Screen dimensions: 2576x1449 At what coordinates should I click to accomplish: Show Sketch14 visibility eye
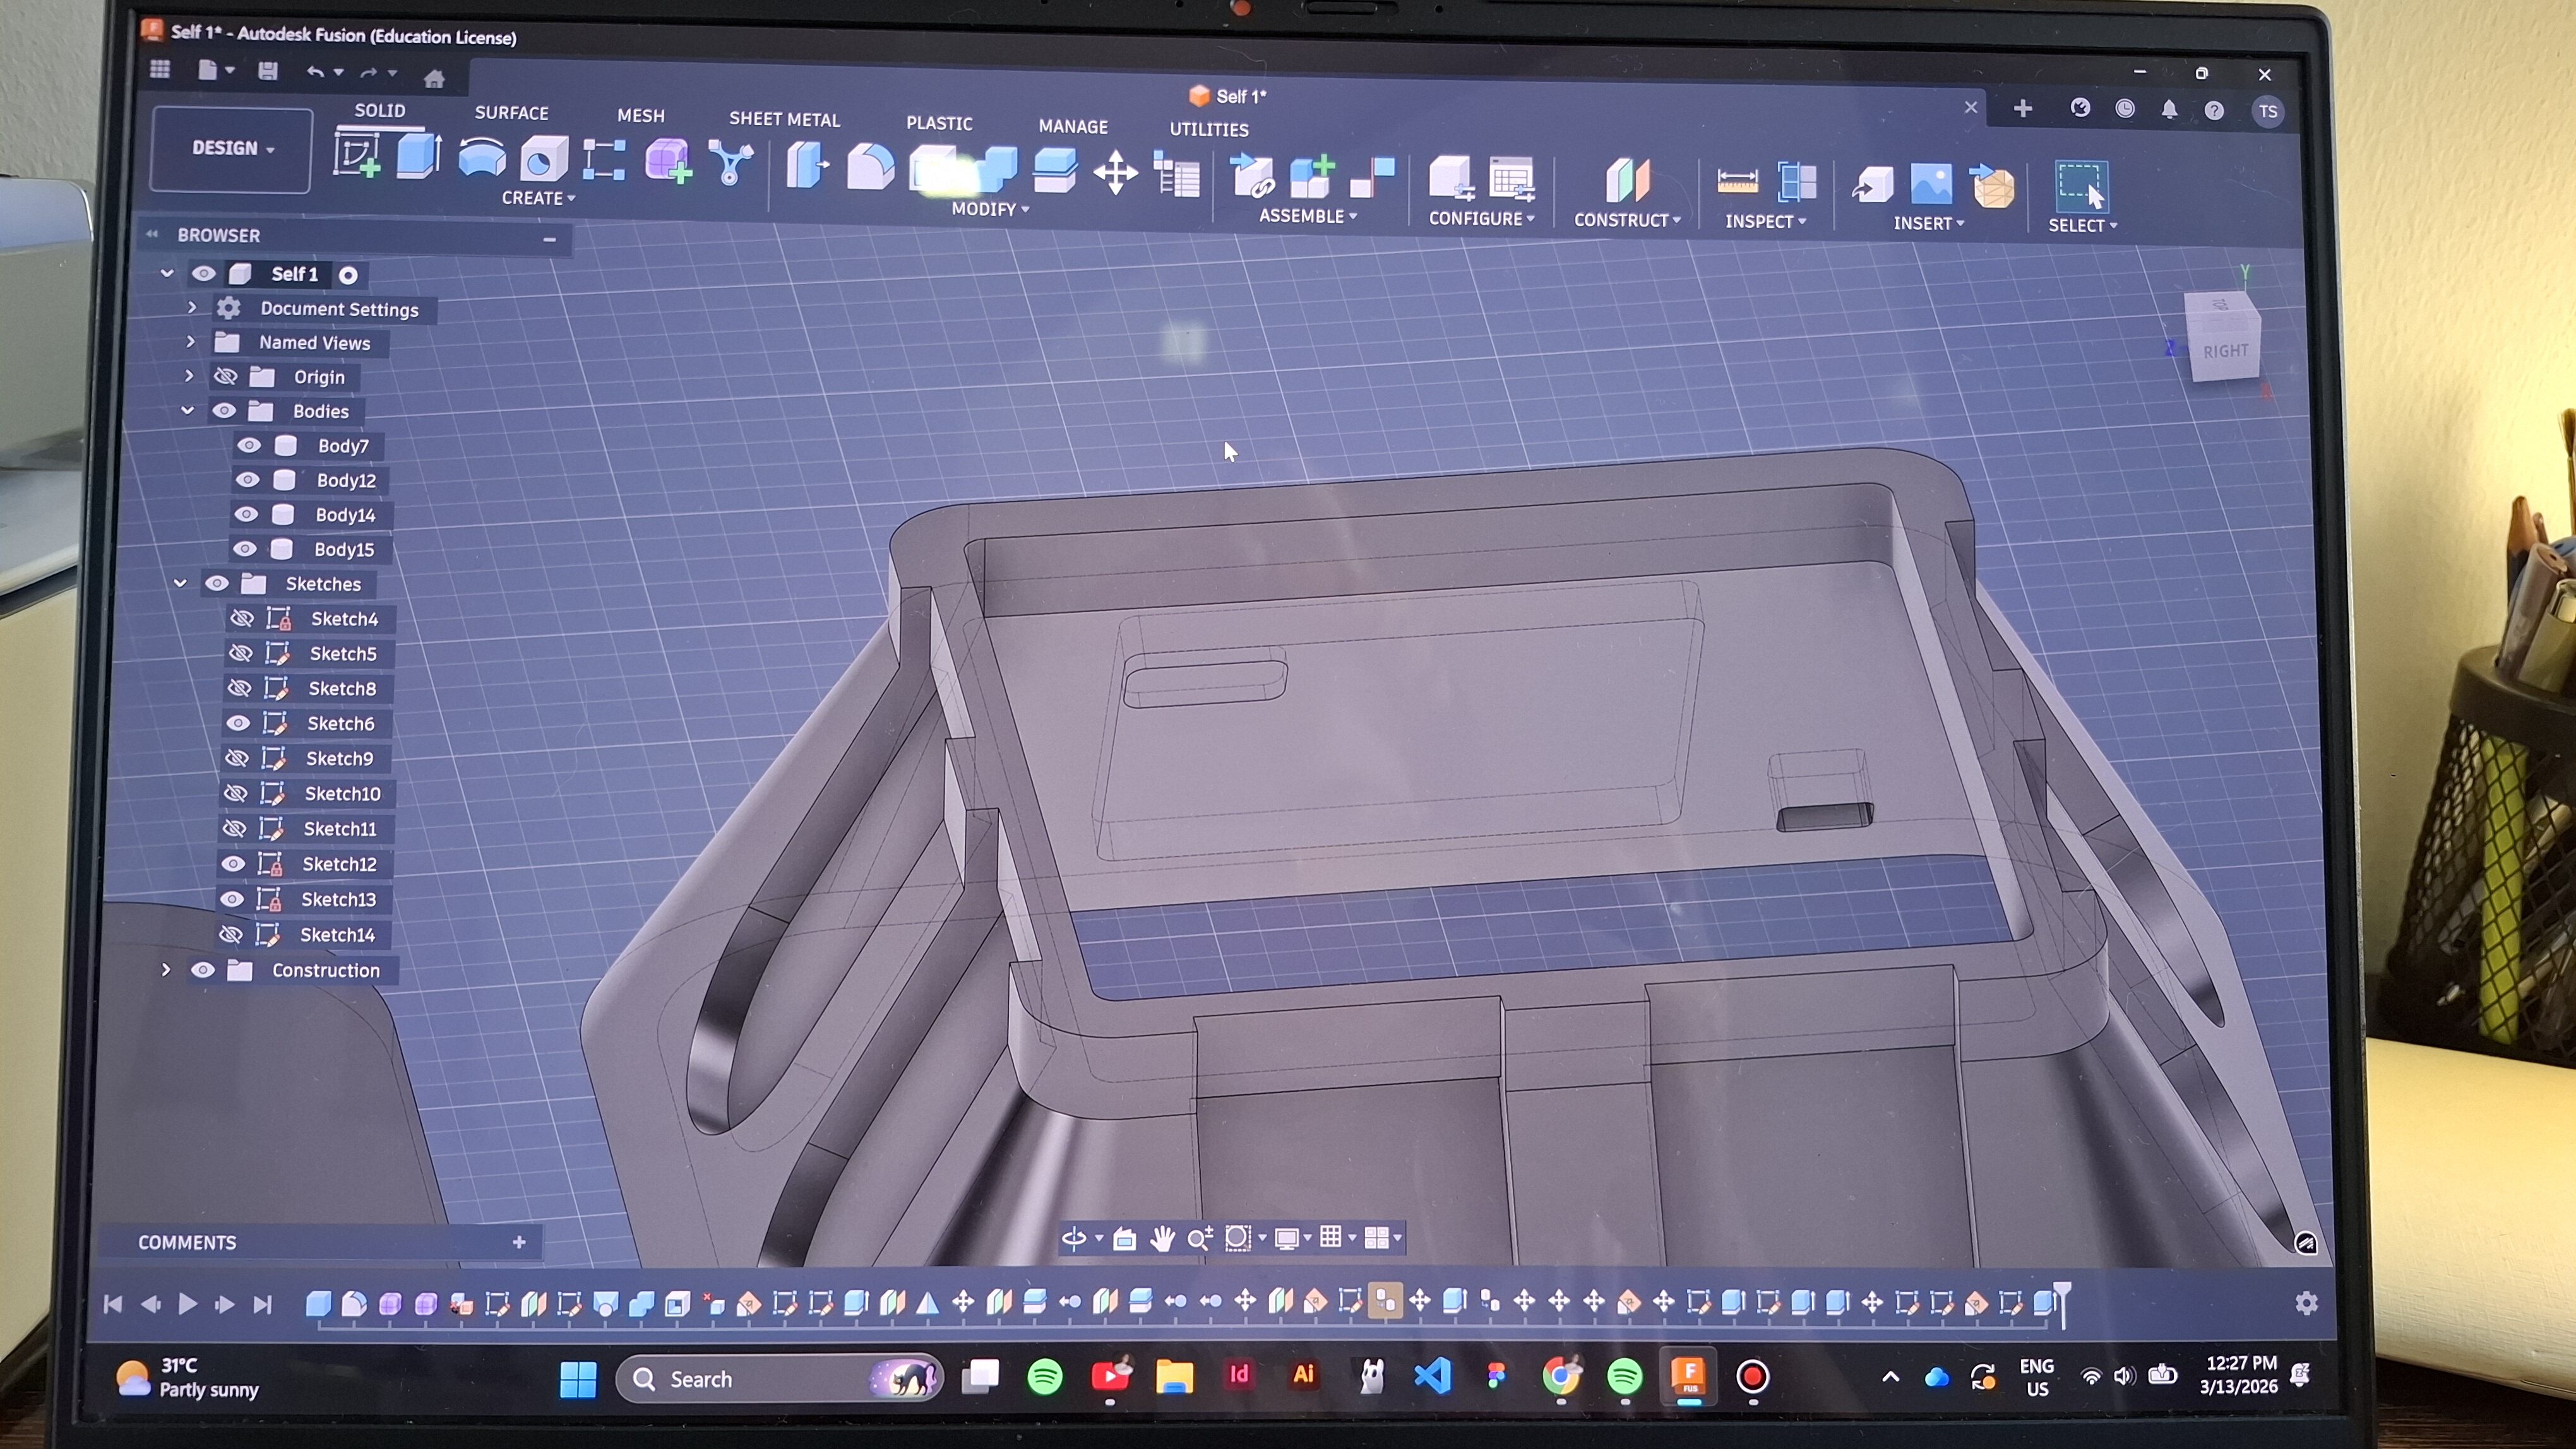click(x=231, y=935)
